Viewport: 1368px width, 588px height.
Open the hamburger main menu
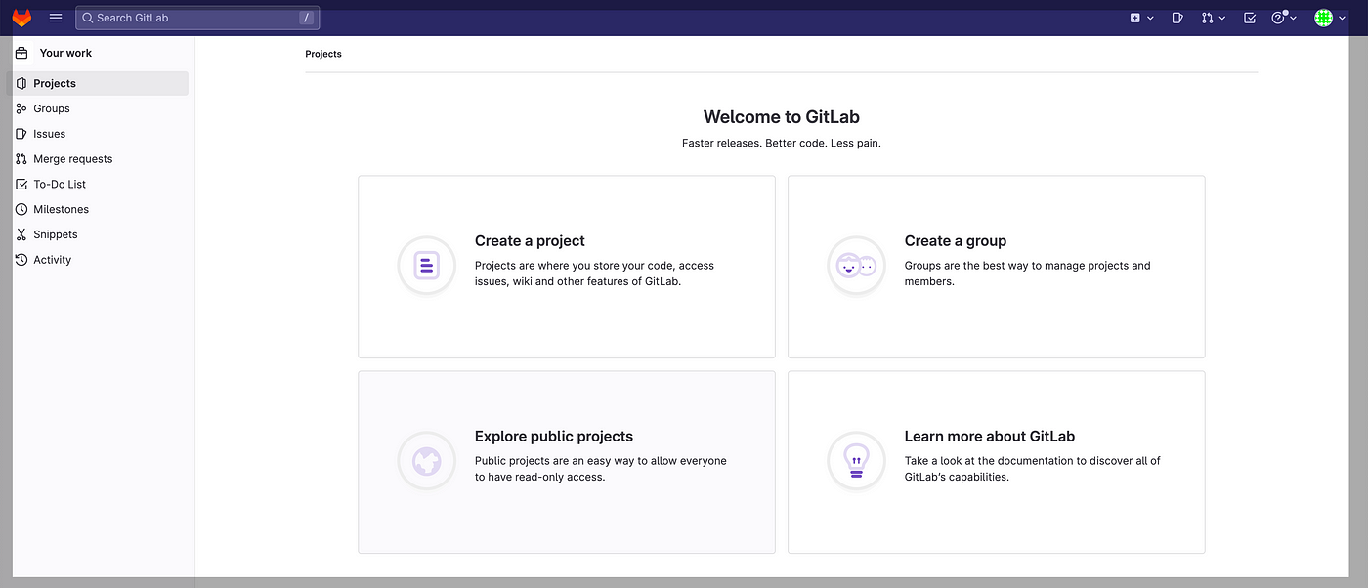pos(56,18)
